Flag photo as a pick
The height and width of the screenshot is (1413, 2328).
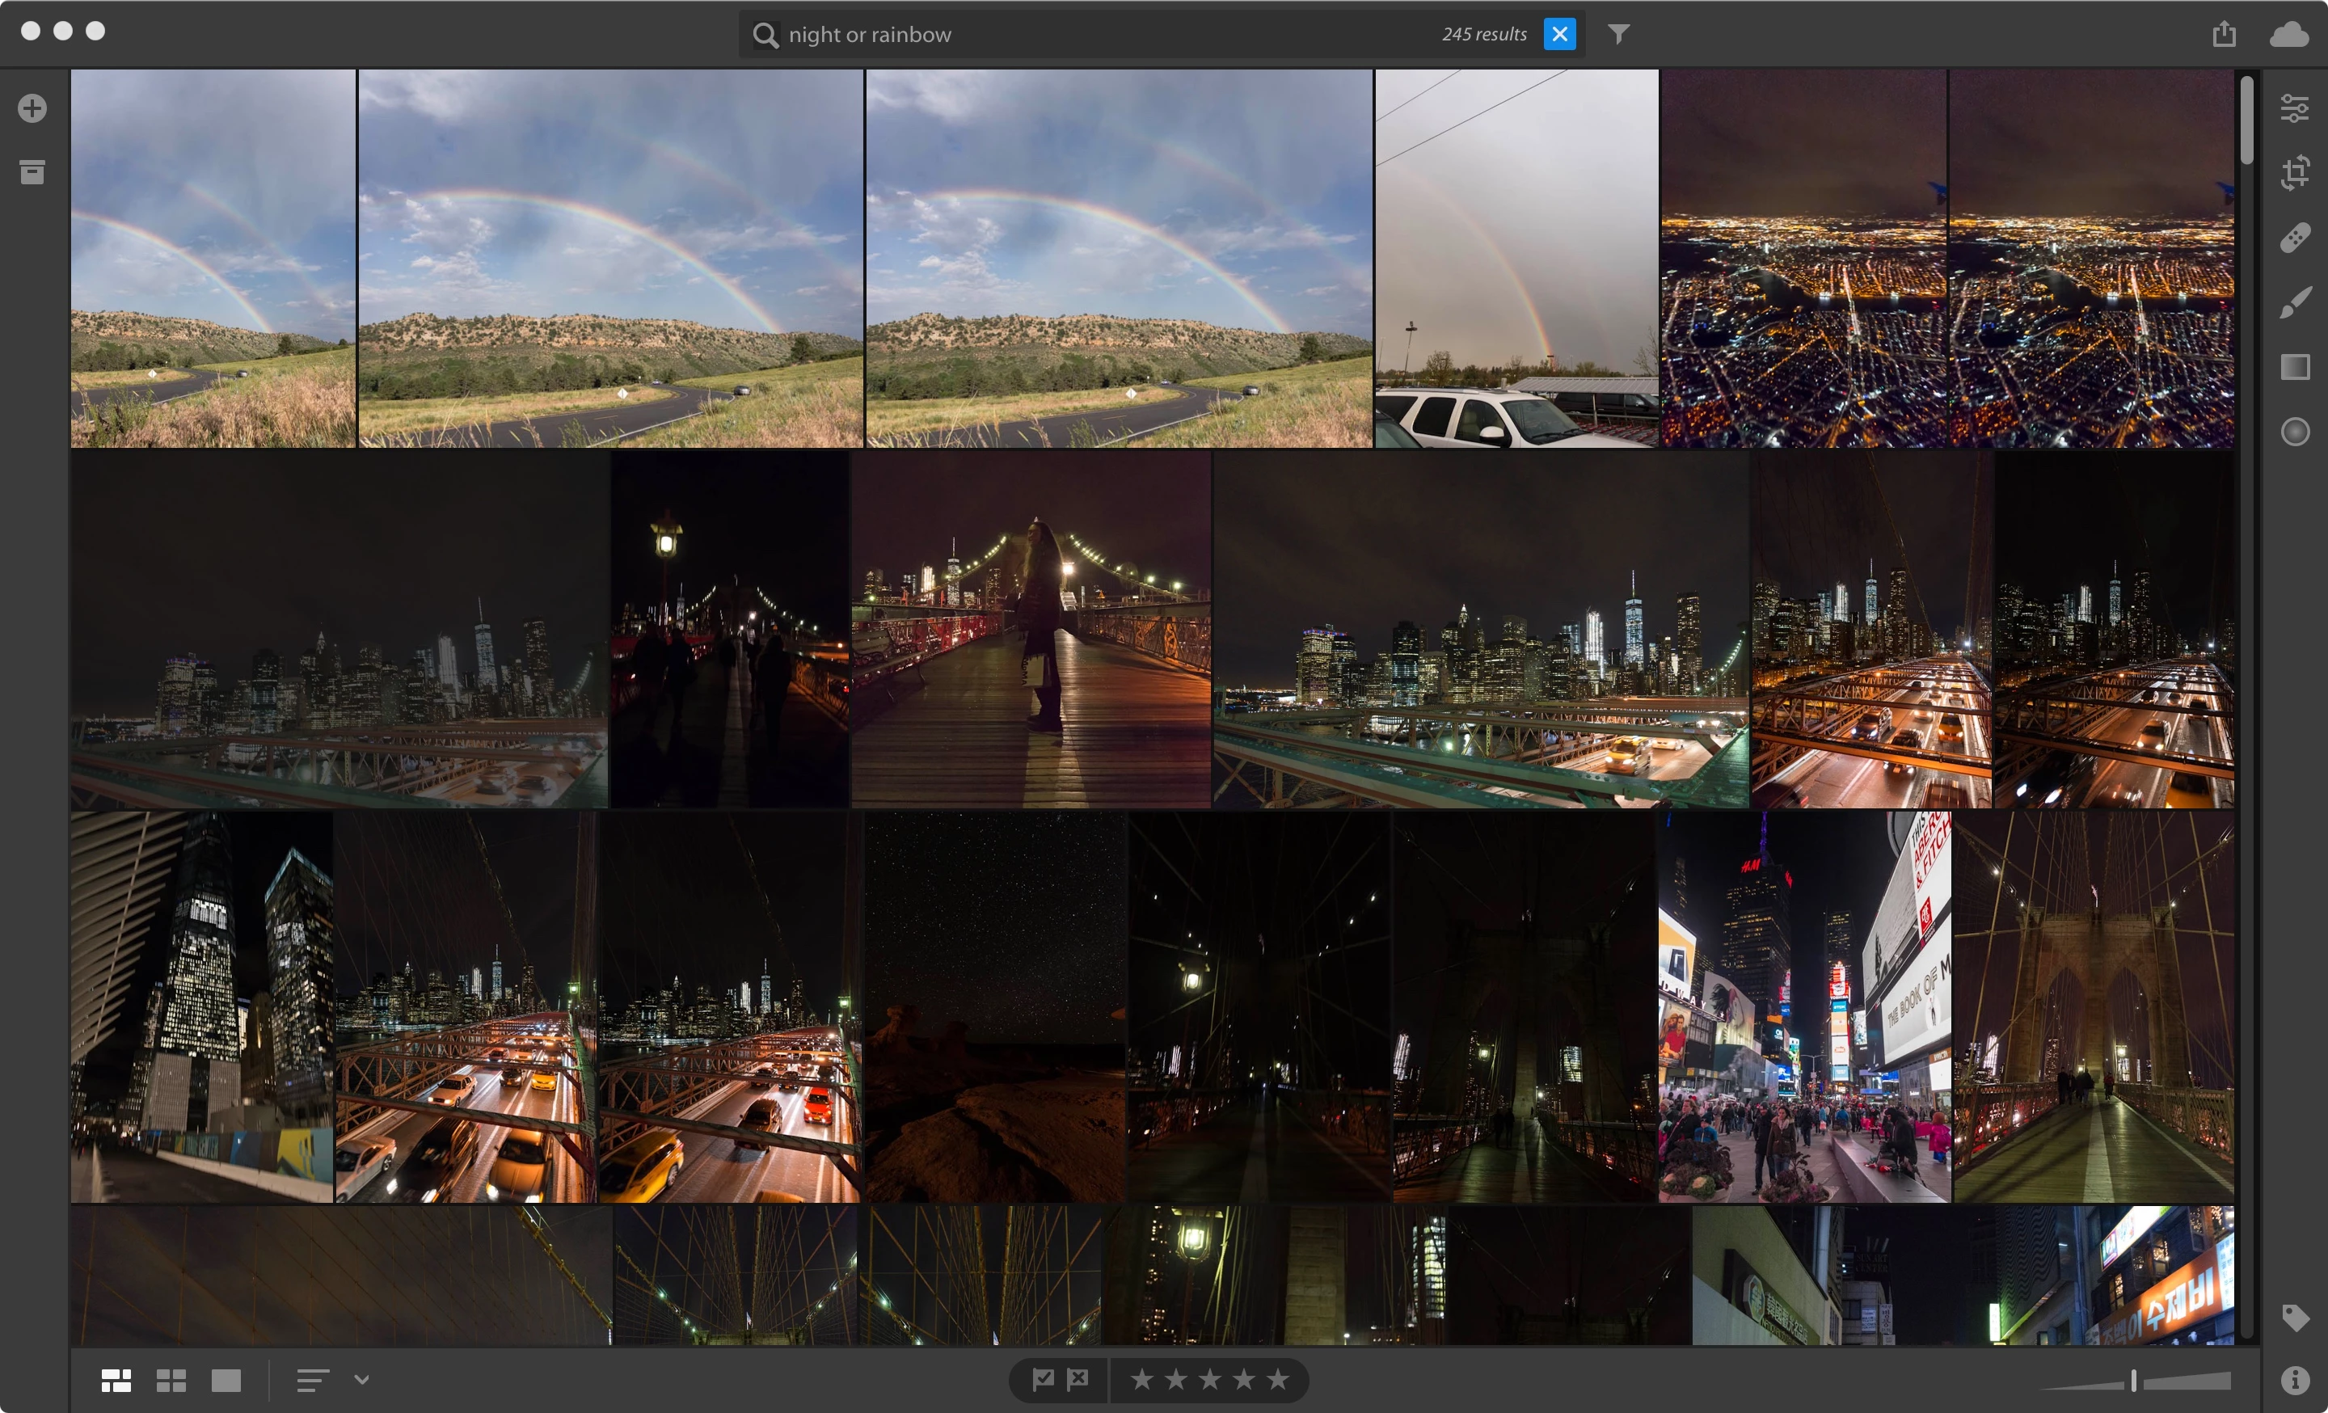1043,1380
